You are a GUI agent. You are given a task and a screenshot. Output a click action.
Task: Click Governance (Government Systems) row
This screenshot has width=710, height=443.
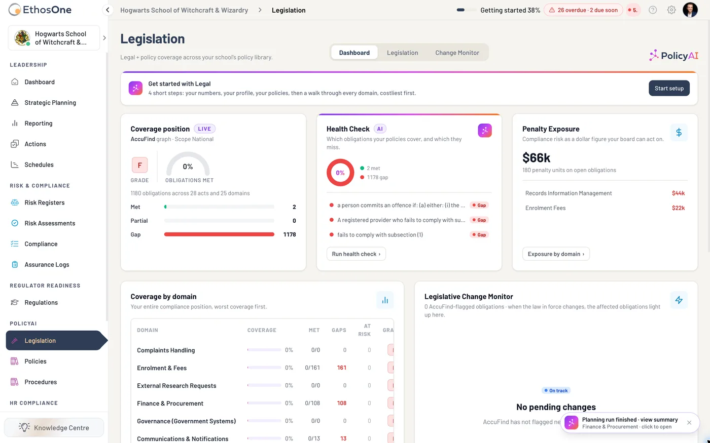[x=262, y=421]
